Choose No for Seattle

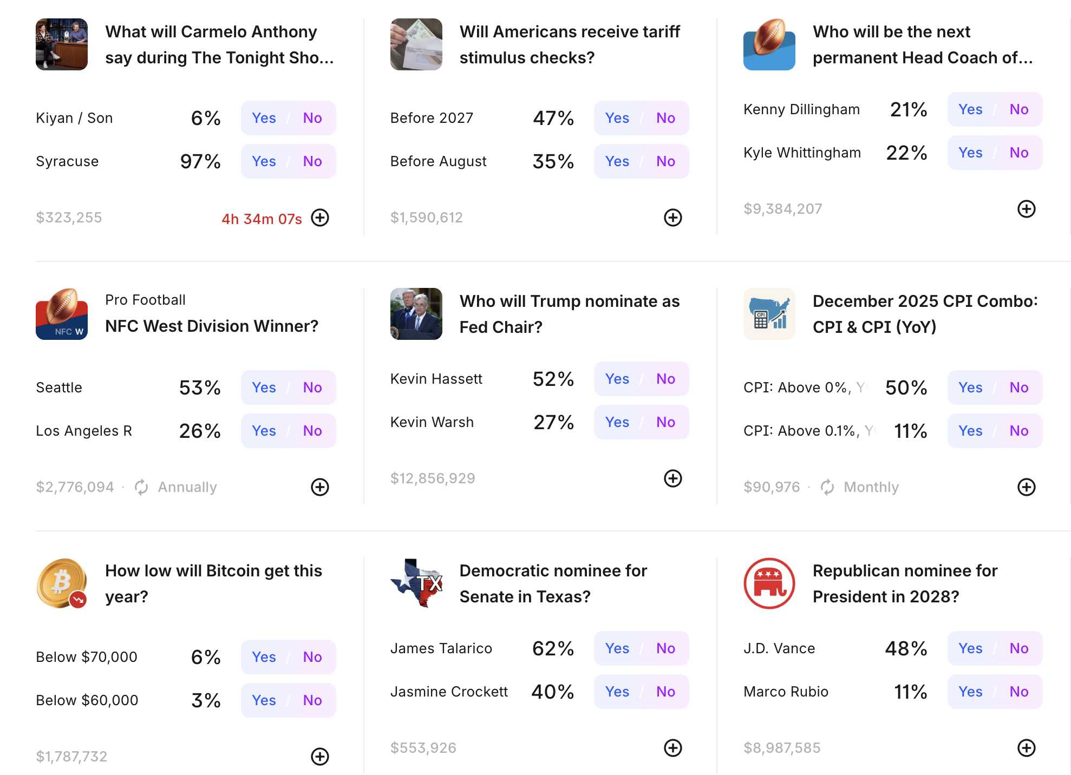312,387
